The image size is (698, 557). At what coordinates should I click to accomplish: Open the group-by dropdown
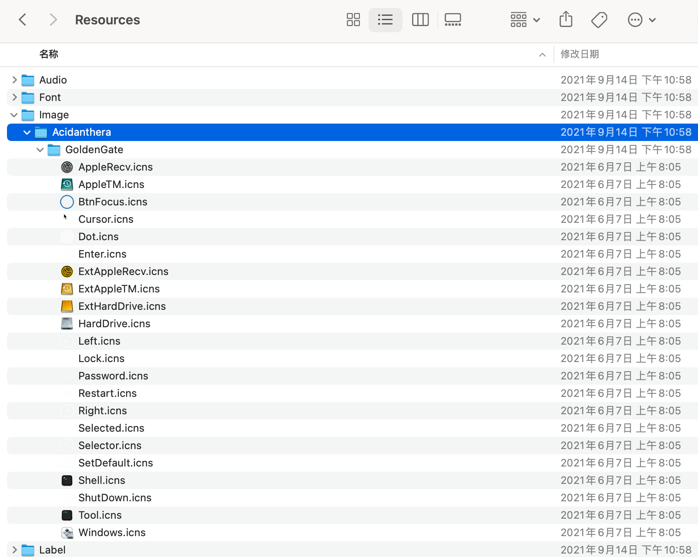[x=525, y=20]
